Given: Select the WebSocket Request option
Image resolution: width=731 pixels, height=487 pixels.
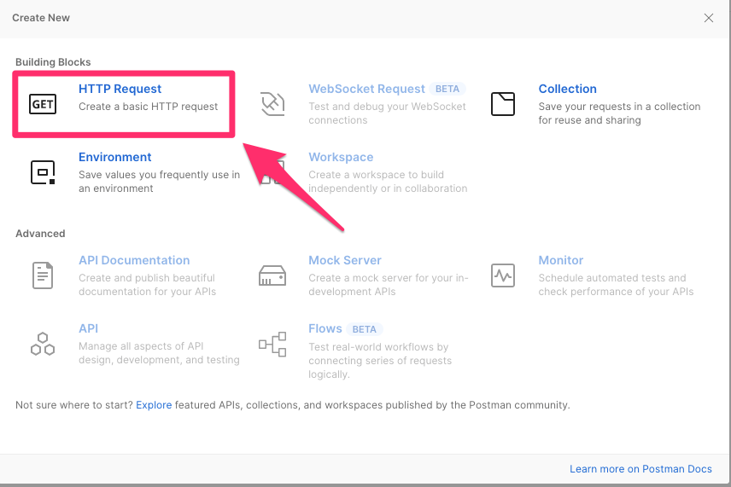Looking at the screenshot, I should click(x=366, y=89).
